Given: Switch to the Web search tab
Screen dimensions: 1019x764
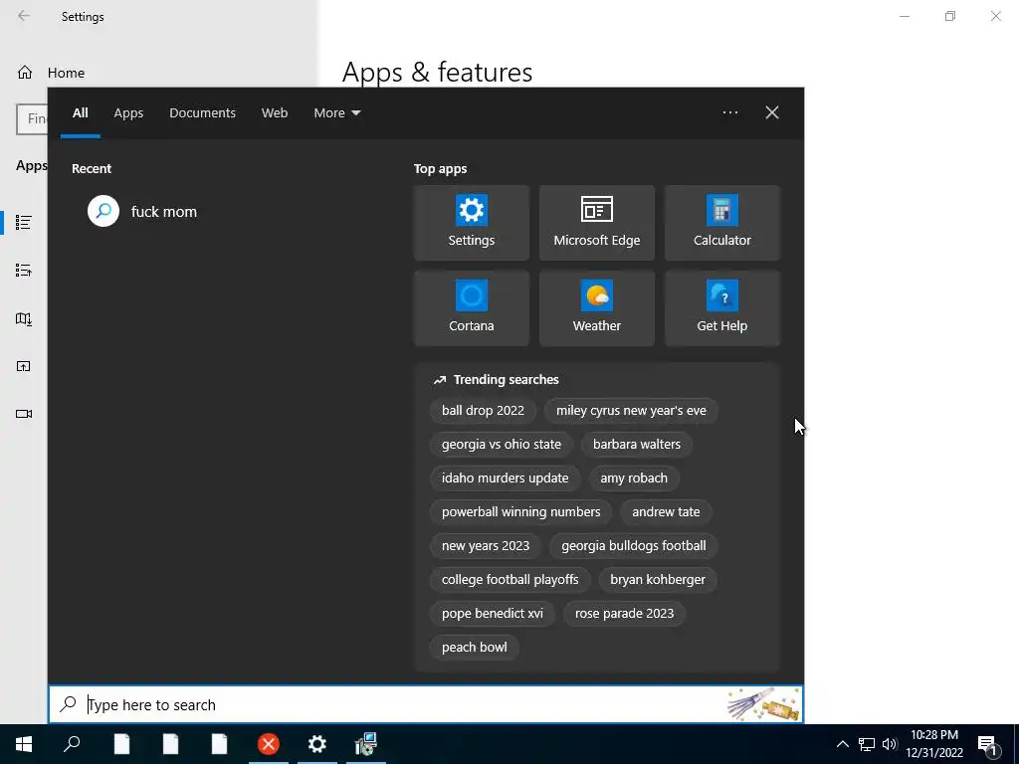Looking at the screenshot, I should pyautogui.click(x=275, y=113).
